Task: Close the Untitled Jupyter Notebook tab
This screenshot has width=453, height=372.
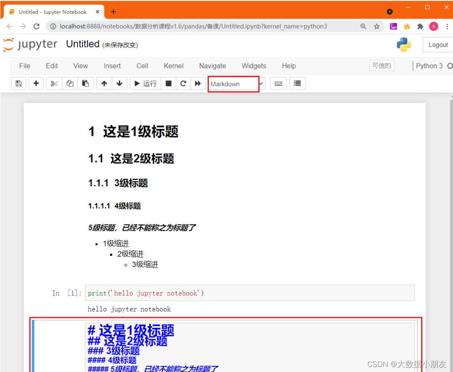Action: point(97,12)
